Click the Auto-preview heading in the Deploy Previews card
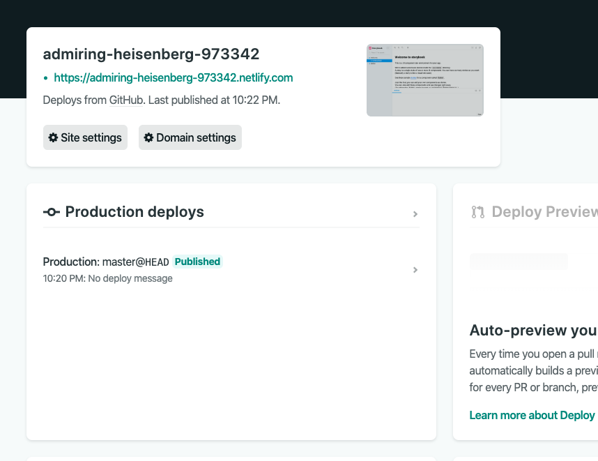598x461 pixels. 533,330
